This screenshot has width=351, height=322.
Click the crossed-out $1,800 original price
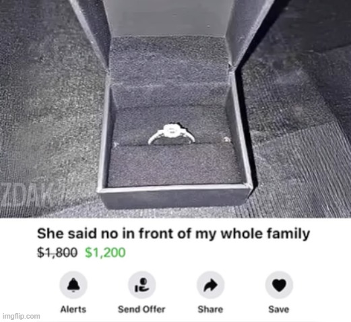click(x=57, y=253)
